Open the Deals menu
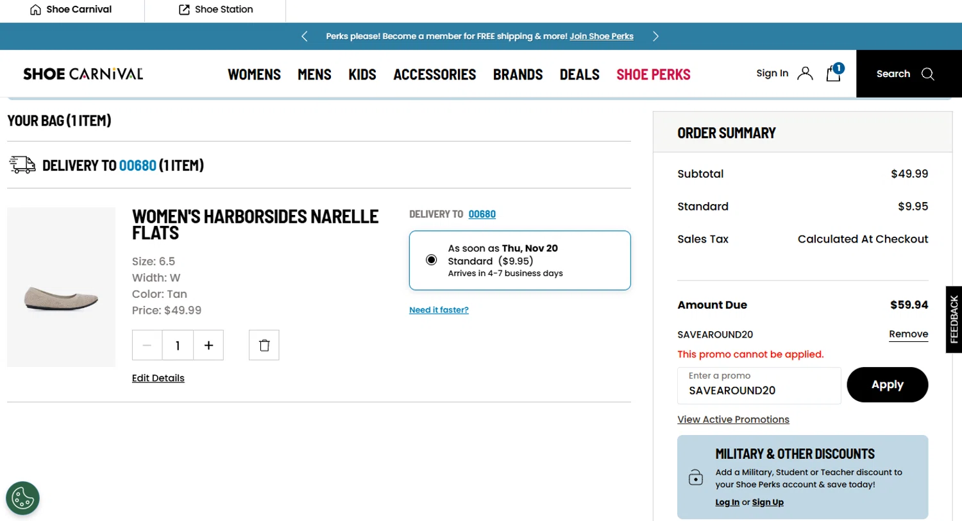962x521 pixels. pyautogui.click(x=580, y=74)
